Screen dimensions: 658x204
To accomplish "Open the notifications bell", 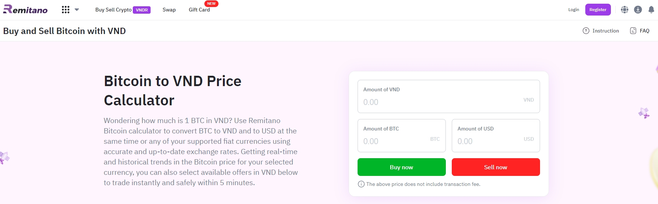I will [651, 10].
